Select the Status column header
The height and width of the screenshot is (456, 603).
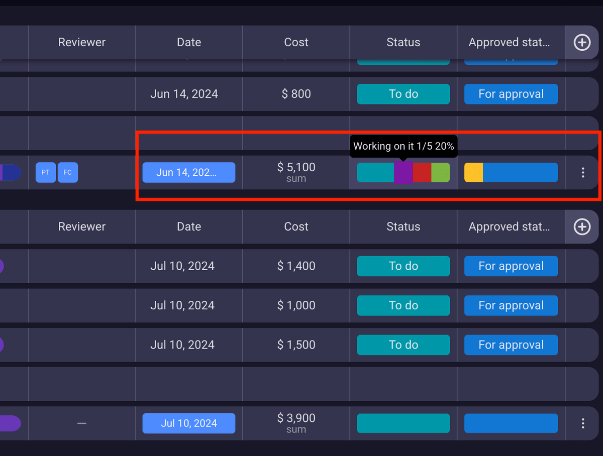403,42
